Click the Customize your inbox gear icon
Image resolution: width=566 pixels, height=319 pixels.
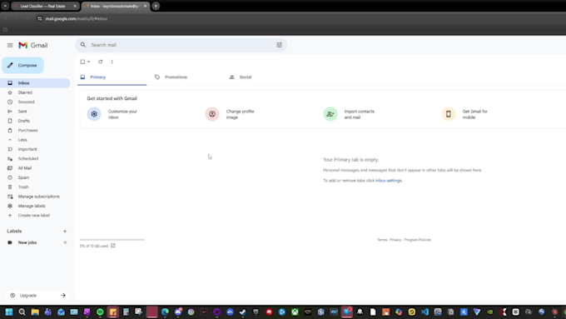[x=94, y=114]
